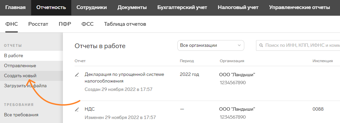Open the Сотрудники menu item
Viewport: 340px width, 123px height.
(92, 8)
